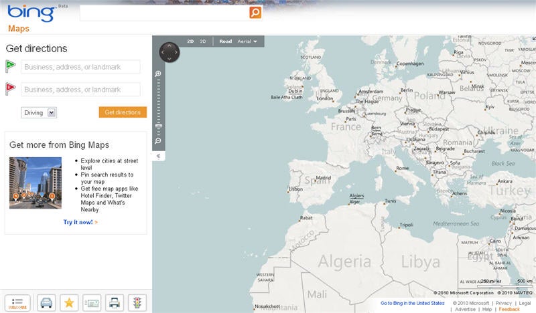Click the green start flag A icon
Screen dimensions: 536x313
point(11,66)
